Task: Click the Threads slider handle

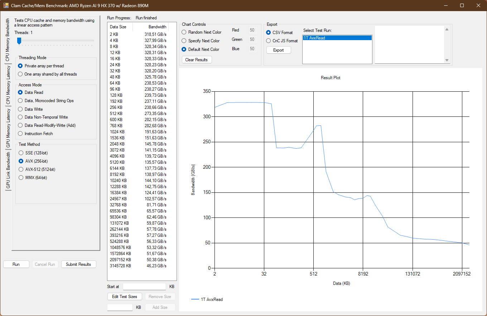Action: coord(19,42)
